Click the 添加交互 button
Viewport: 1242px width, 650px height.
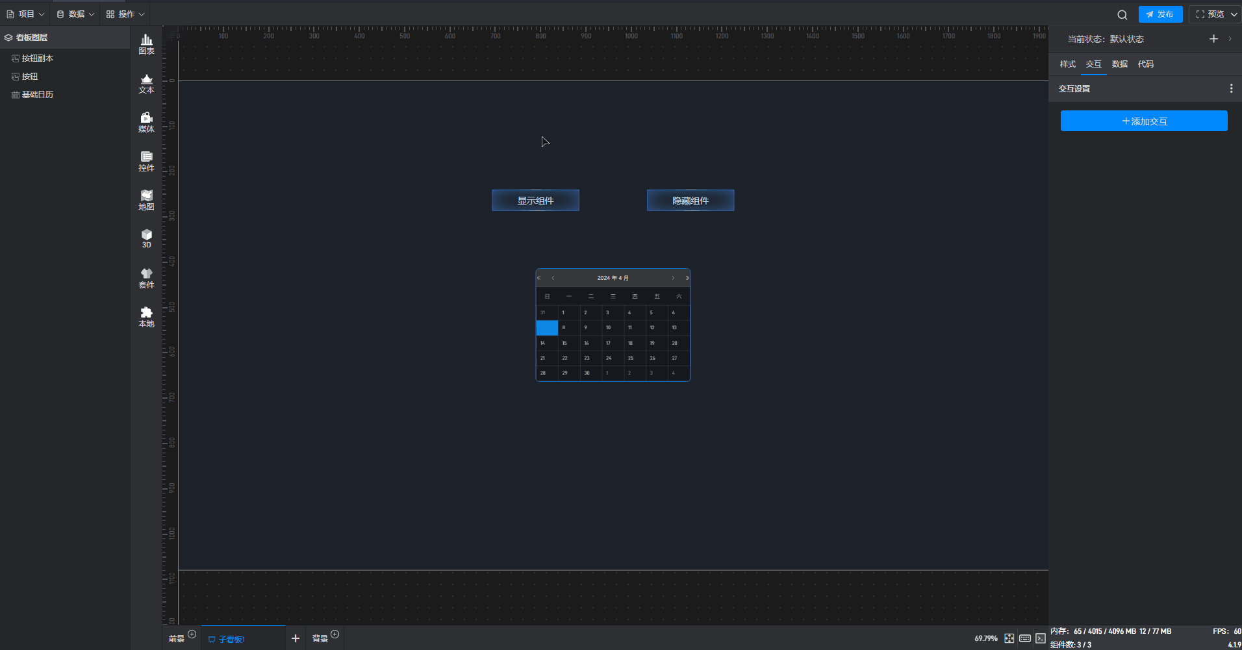coord(1143,121)
